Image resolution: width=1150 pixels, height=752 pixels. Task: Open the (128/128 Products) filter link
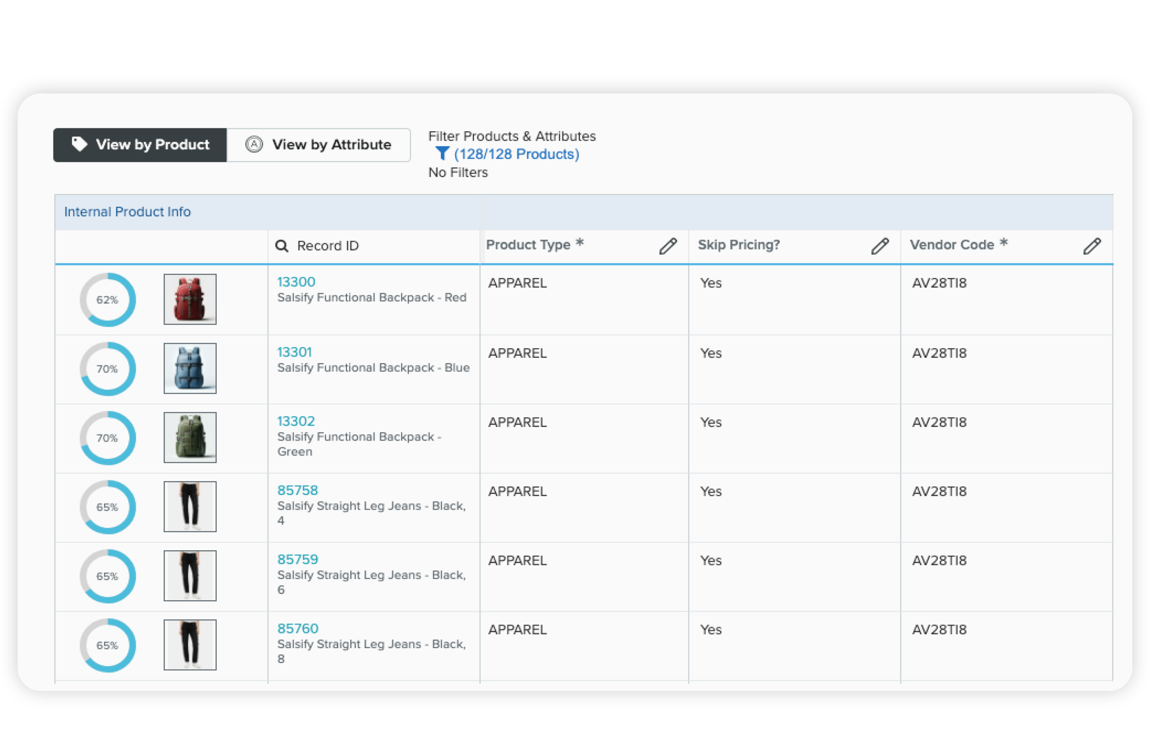pos(516,153)
